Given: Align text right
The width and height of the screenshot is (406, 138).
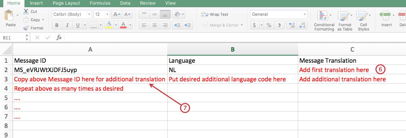Looking at the screenshot, I should pyautogui.click(x=165, y=25).
